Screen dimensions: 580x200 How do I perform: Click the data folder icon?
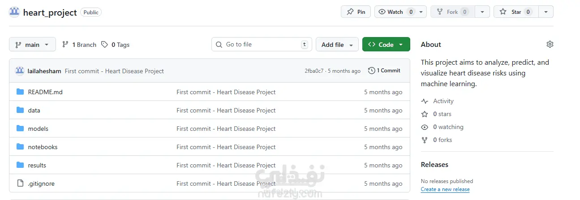[x=20, y=110]
